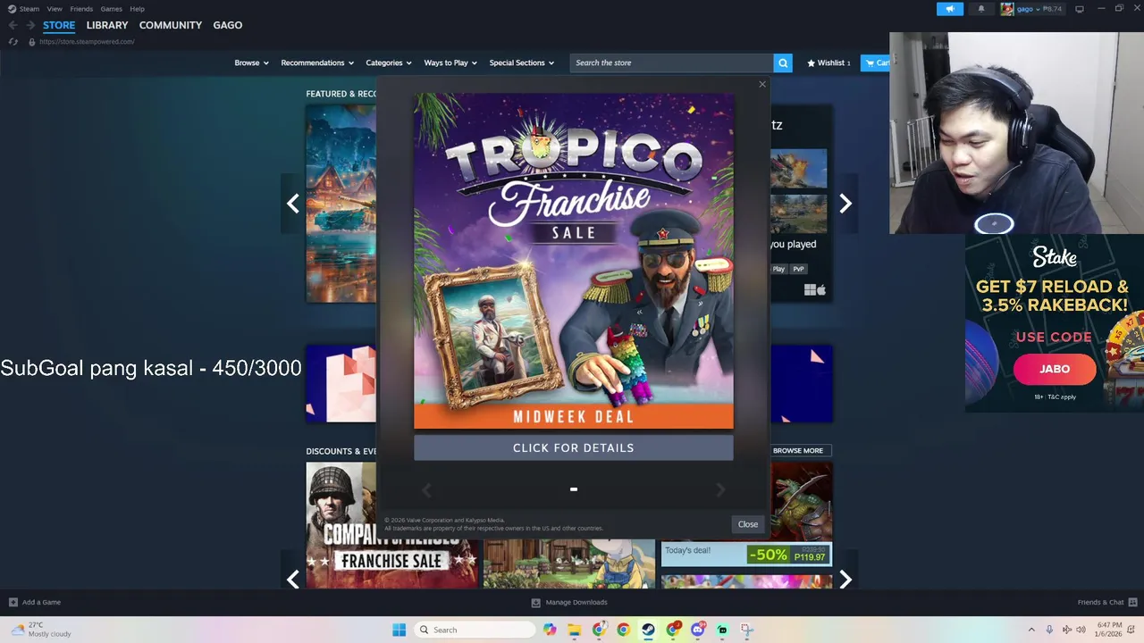Expand the Special Sections dropdown

[x=522, y=63]
